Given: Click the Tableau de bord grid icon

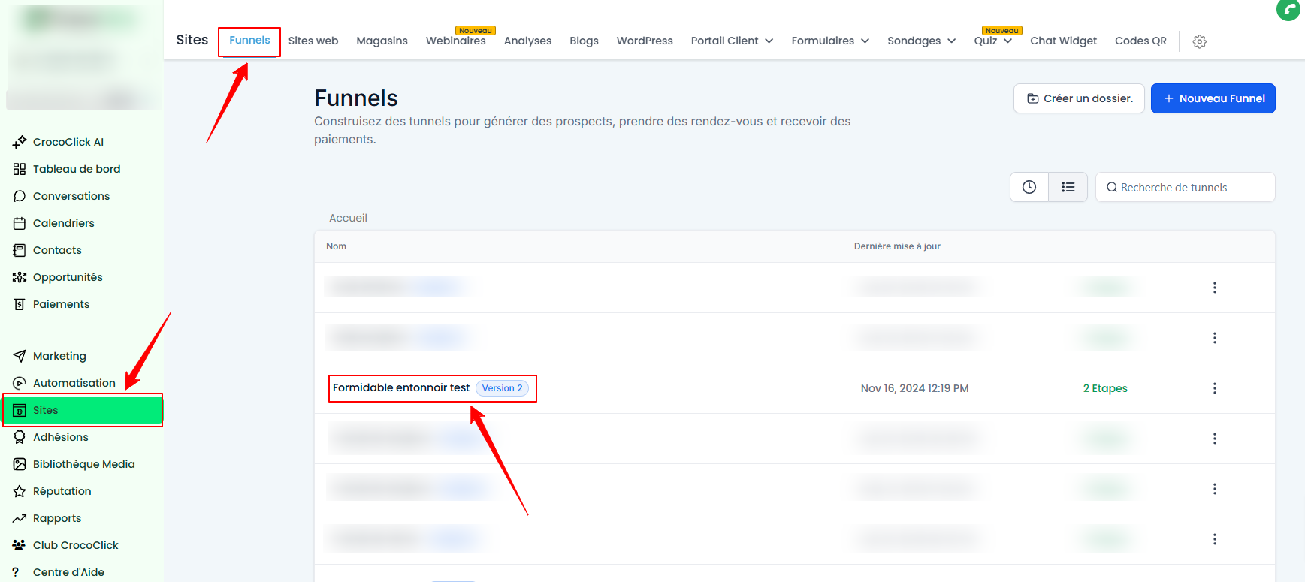Looking at the screenshot, I should [20, 169].
